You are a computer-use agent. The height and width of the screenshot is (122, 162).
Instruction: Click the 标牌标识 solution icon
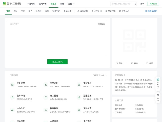(x=46, y=110)
